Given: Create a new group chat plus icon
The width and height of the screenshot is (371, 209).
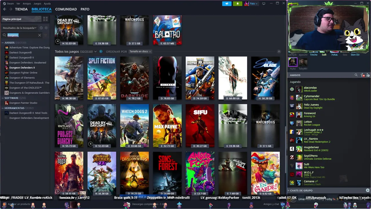Looking at the screenshot, I should pos(368,190).
